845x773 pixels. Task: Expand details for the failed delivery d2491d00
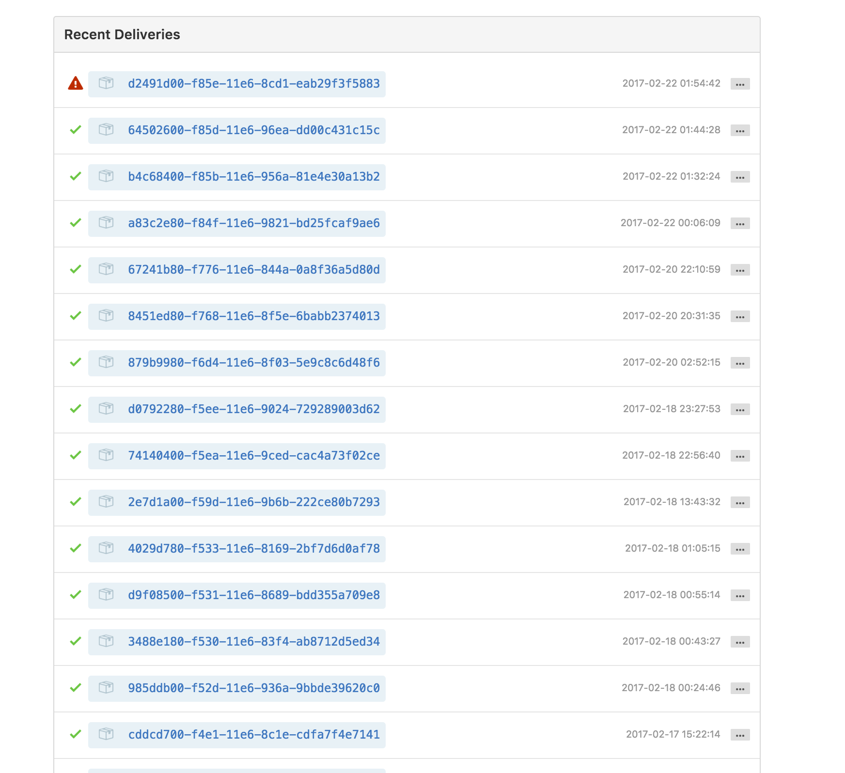[x=740, y=84]
